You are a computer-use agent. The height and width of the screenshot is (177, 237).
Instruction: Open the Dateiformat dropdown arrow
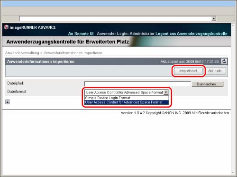tap(166, 93)
